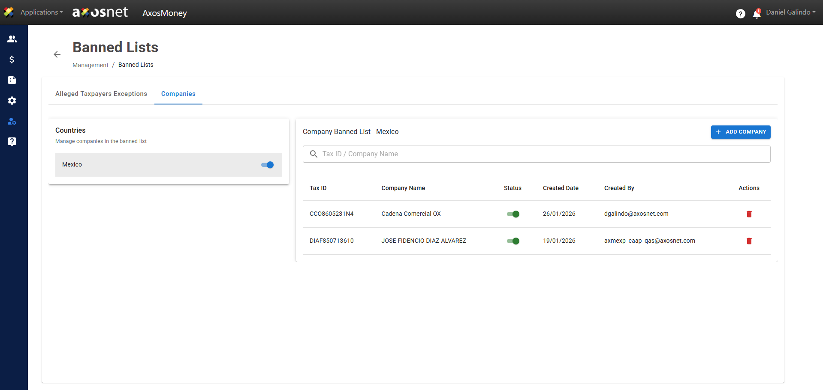
Task: Delete the Cadena Comercial OX company
Action: 749,214
